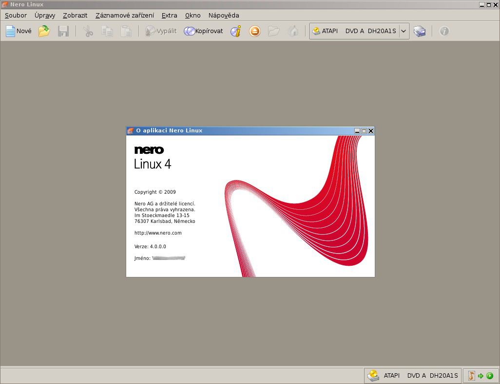Maximize the O aplikaci Nero Linux dialog

[364, 131]
